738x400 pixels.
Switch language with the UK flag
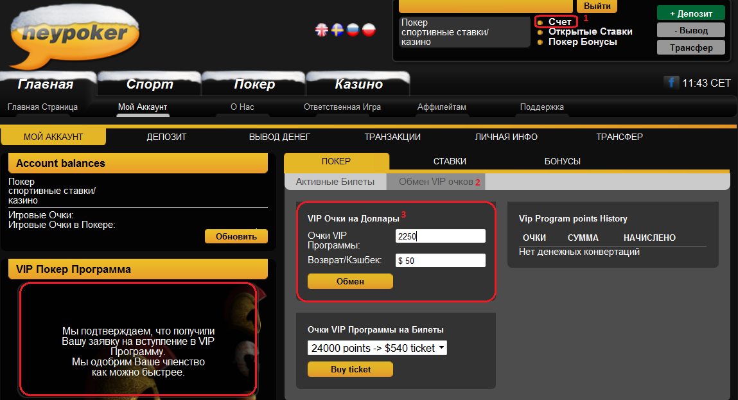coord(322,30)
